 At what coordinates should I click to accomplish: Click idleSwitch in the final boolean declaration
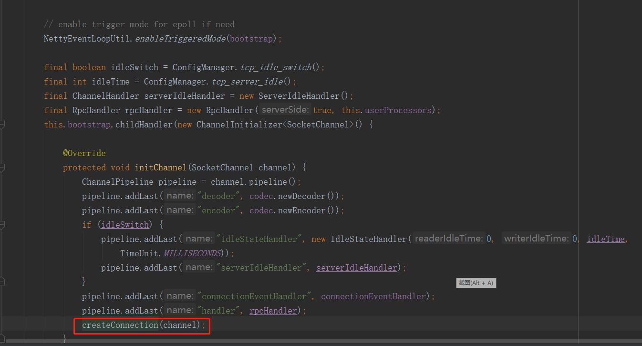[x=135, y=67]
